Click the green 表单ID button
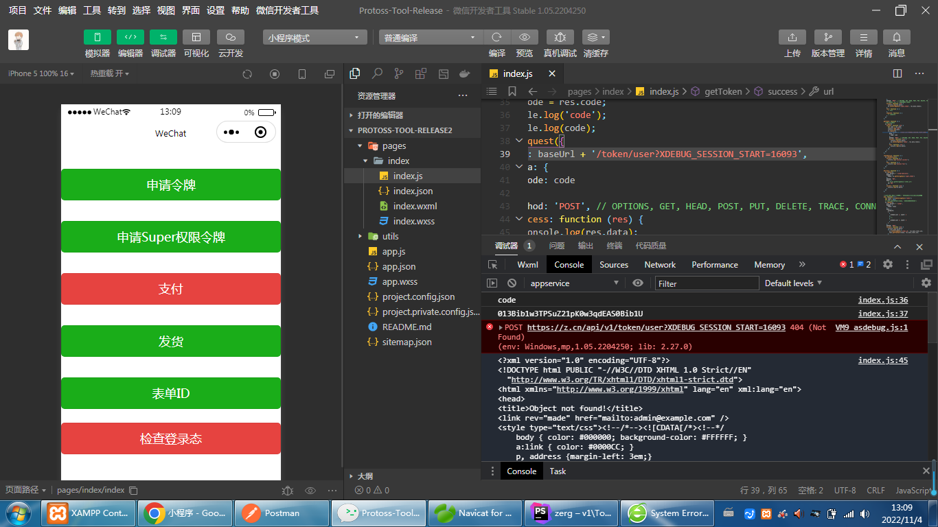 pyautogui.click(x=171, y=393)
